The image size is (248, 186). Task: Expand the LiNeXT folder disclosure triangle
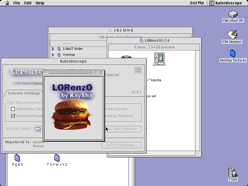[x=53, y=49]
